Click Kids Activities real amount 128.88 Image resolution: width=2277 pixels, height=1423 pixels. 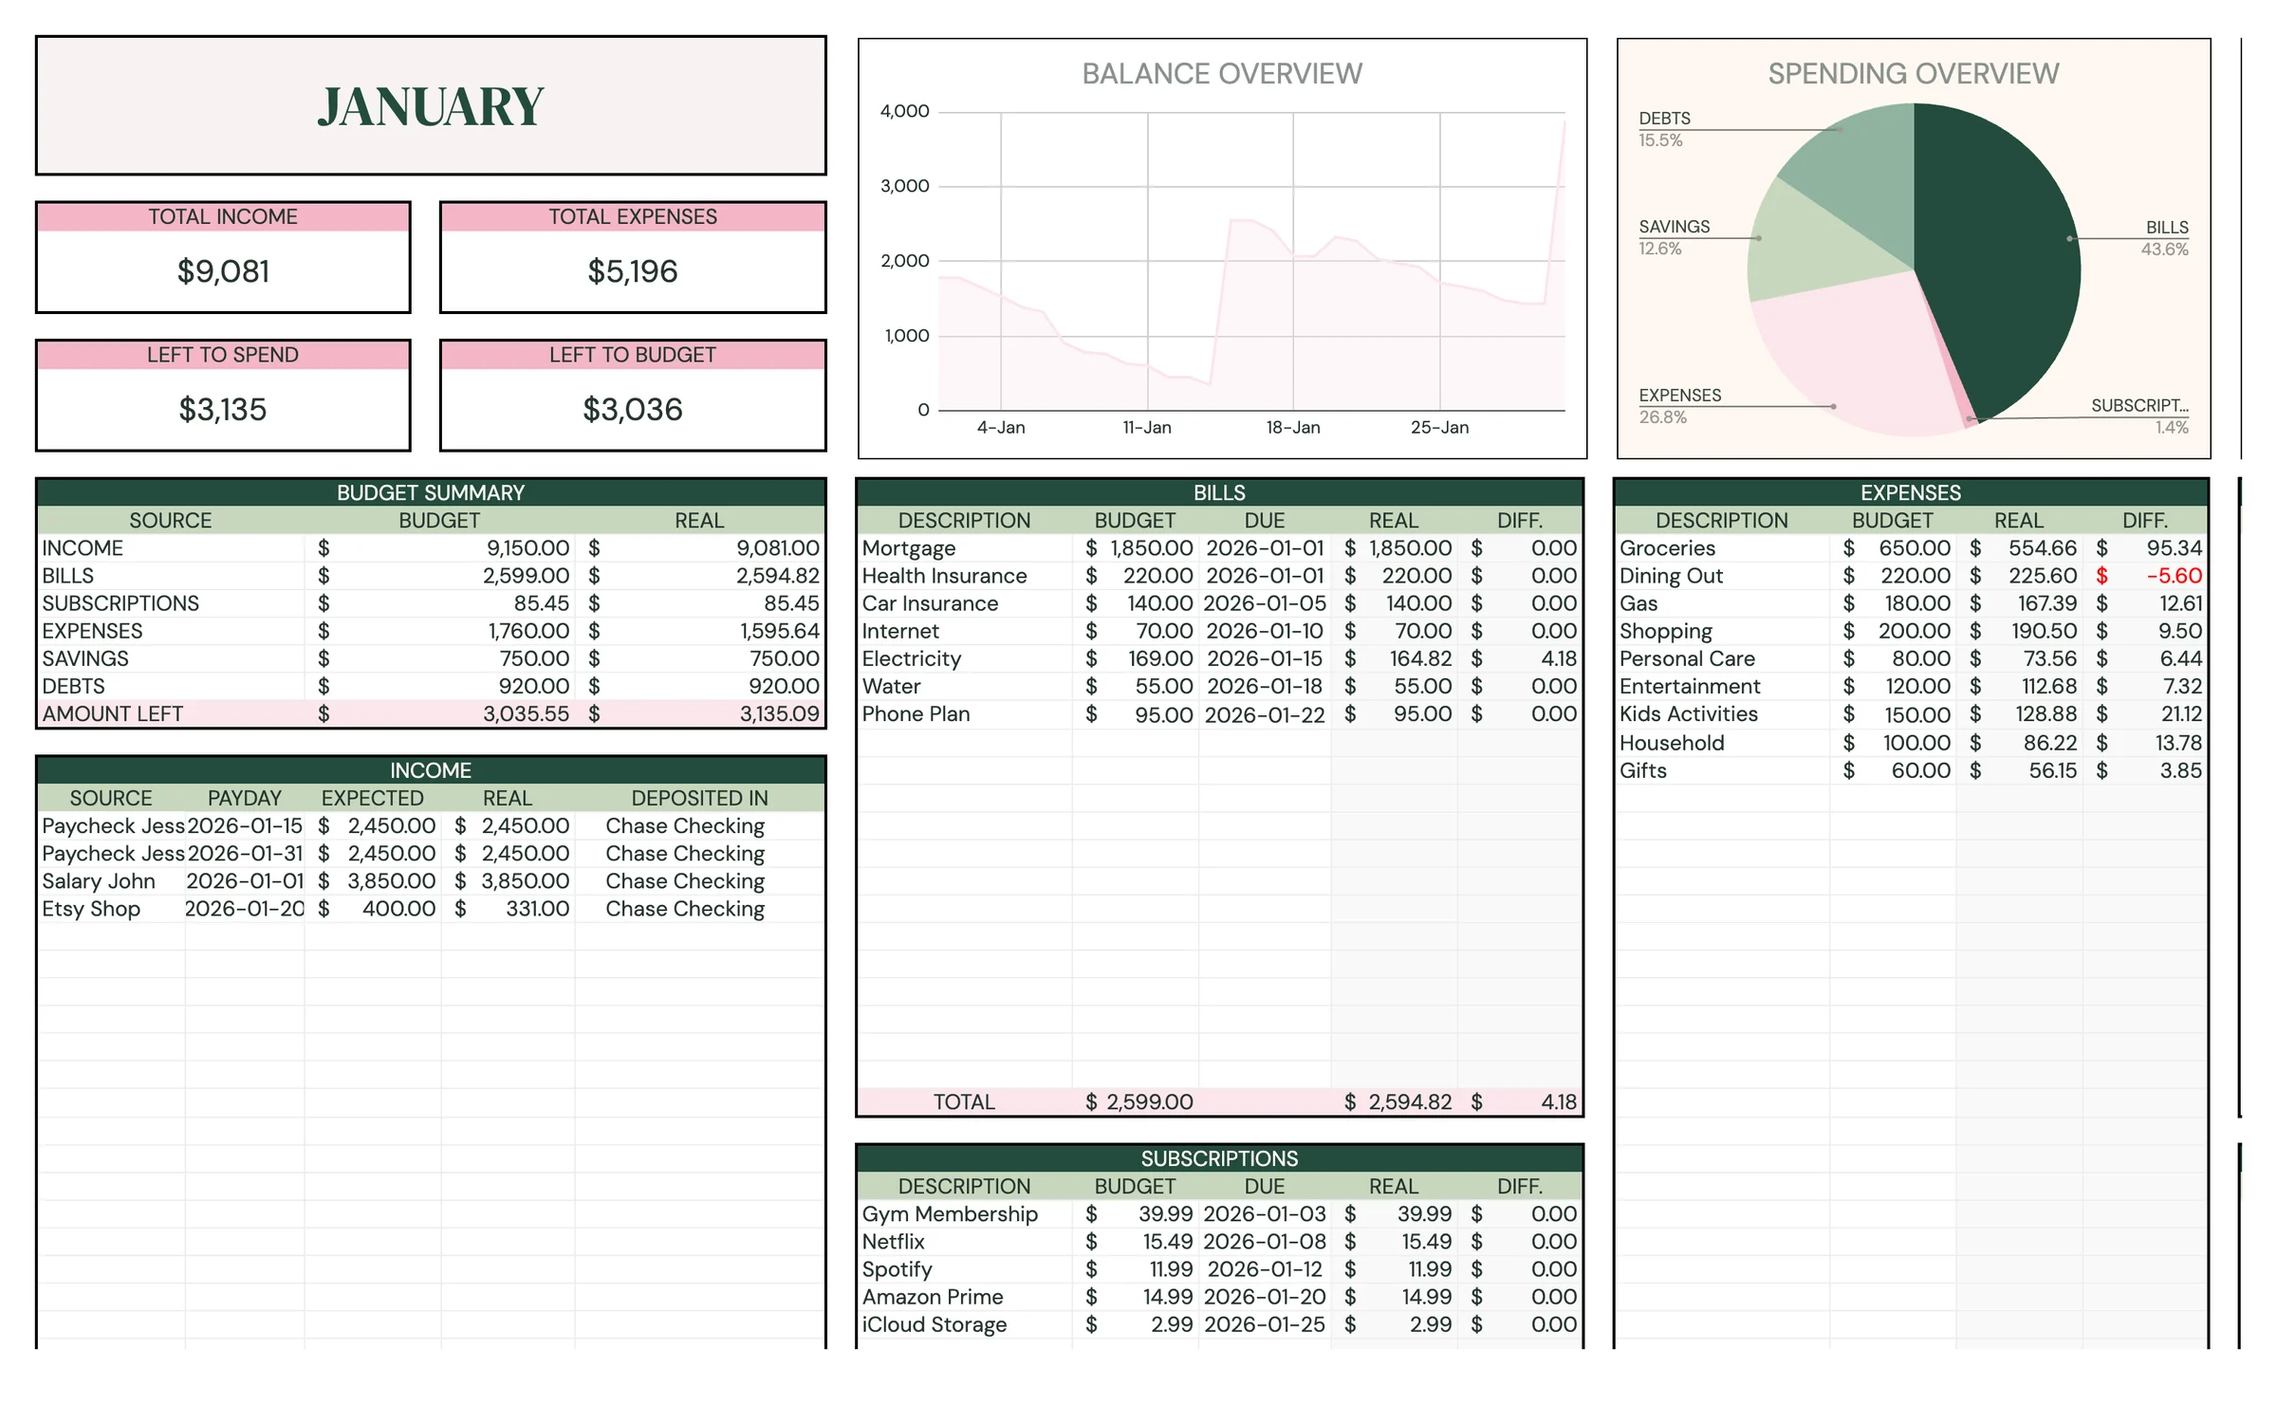tap(2045, 714)
